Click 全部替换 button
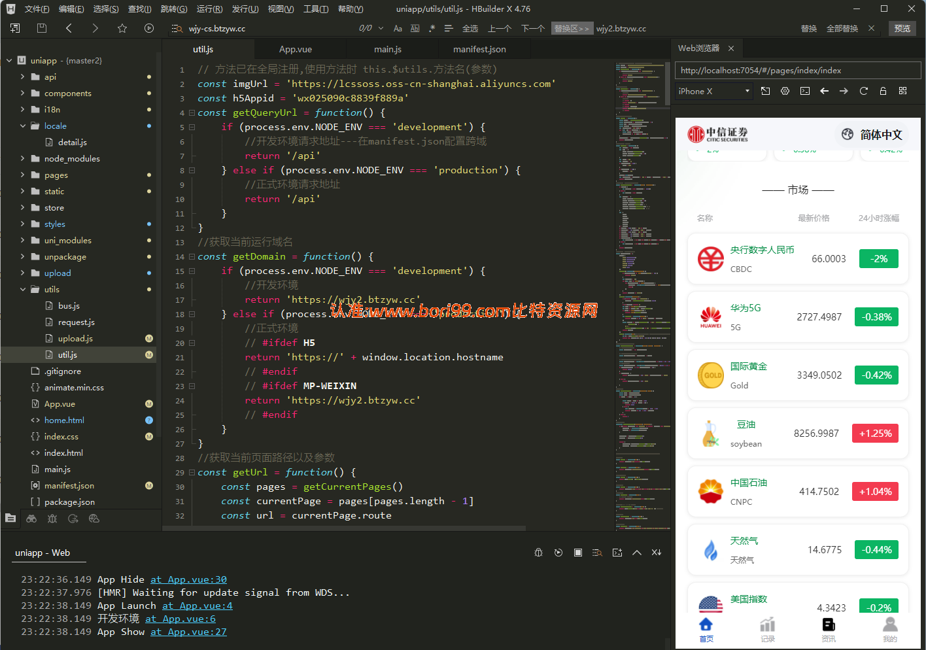 (842, 28)
